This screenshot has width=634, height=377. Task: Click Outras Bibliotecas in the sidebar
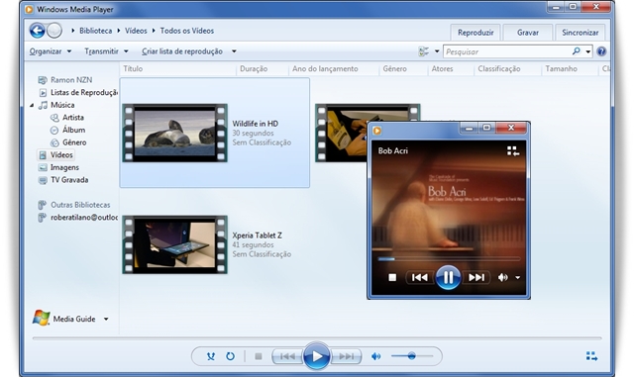[x=74, y=205]
